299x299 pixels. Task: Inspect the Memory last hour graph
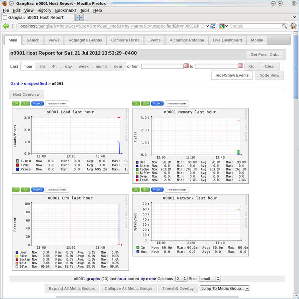(x=157, y=103)
